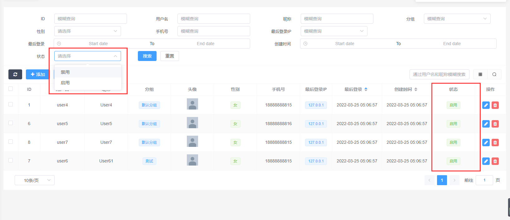Click the red delete icon for user5

pos(495,124)
